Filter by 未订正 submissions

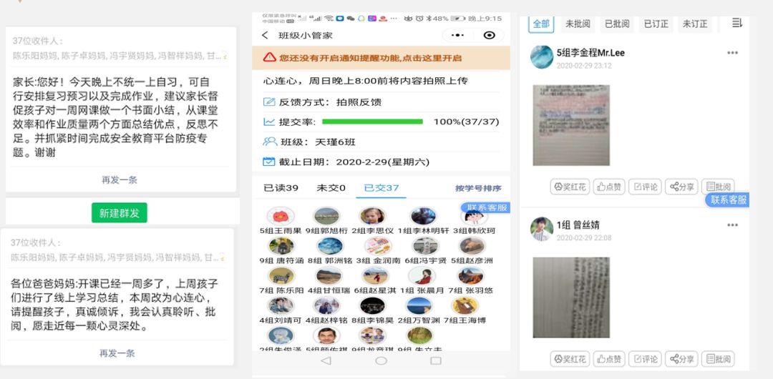coord(695,24)
